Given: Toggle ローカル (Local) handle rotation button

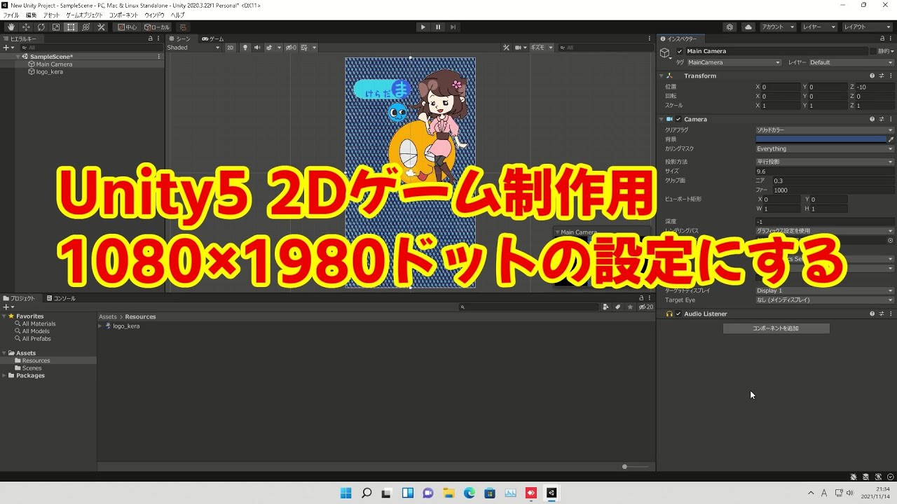Looking at the screenshot, I should 157,27.
